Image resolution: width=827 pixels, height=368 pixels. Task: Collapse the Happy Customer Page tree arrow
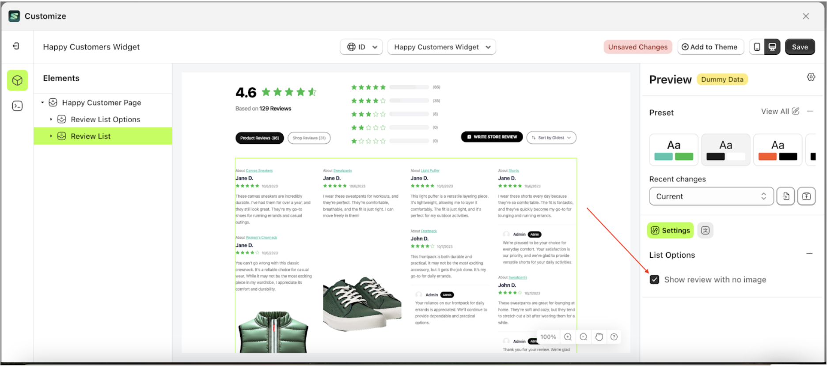(x=42, y=102)
